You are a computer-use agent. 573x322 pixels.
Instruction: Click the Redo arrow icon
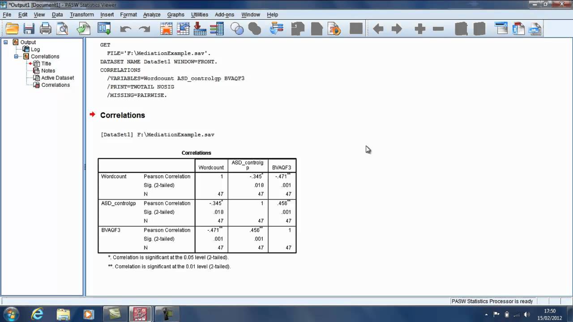click(144, 29)
